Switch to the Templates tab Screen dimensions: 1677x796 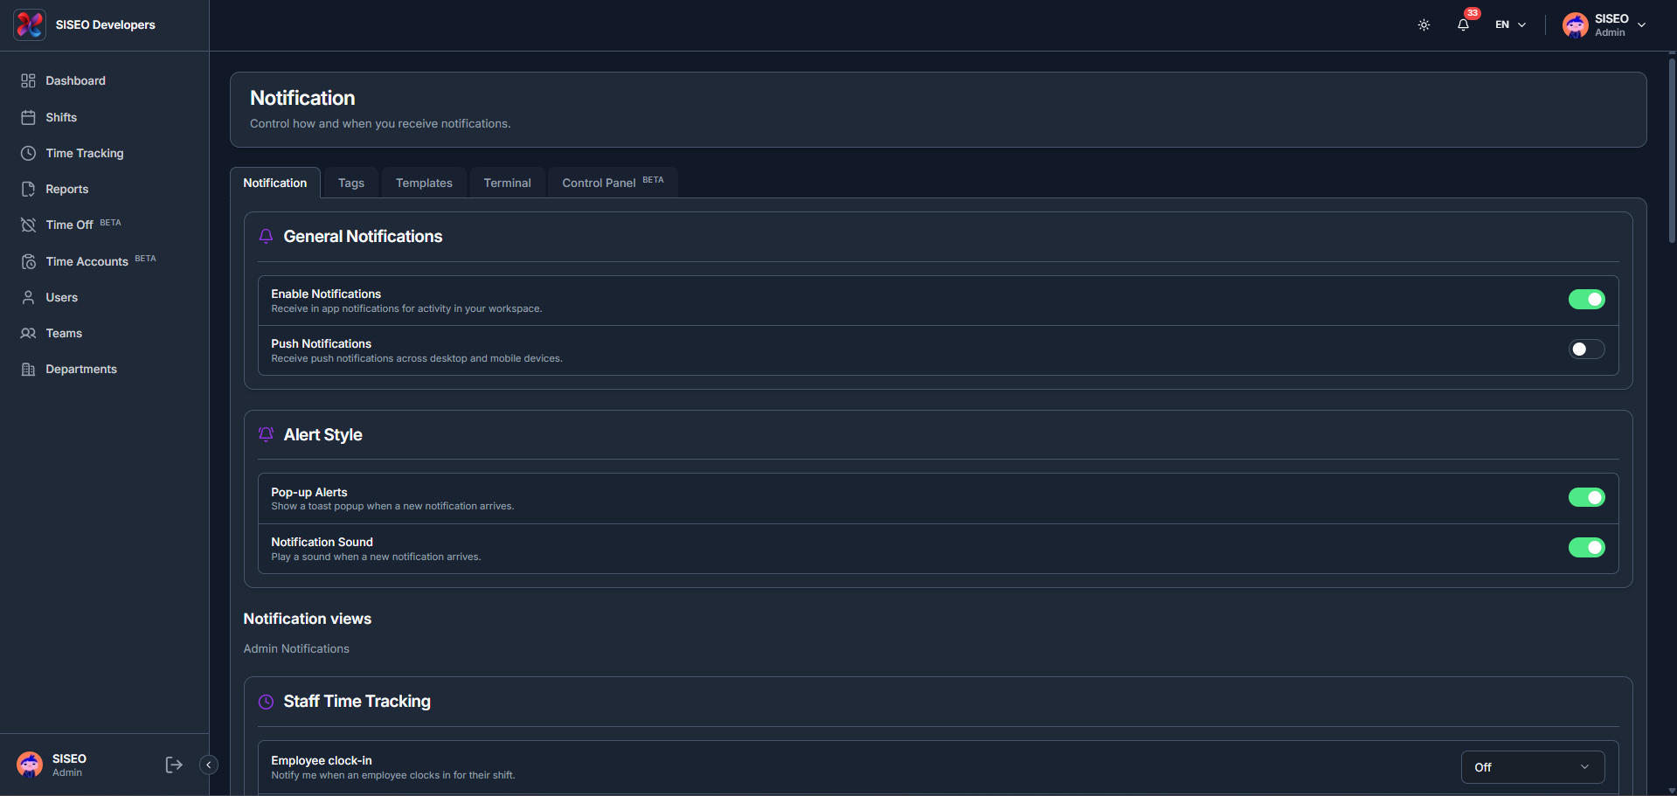tap(424, 183)
